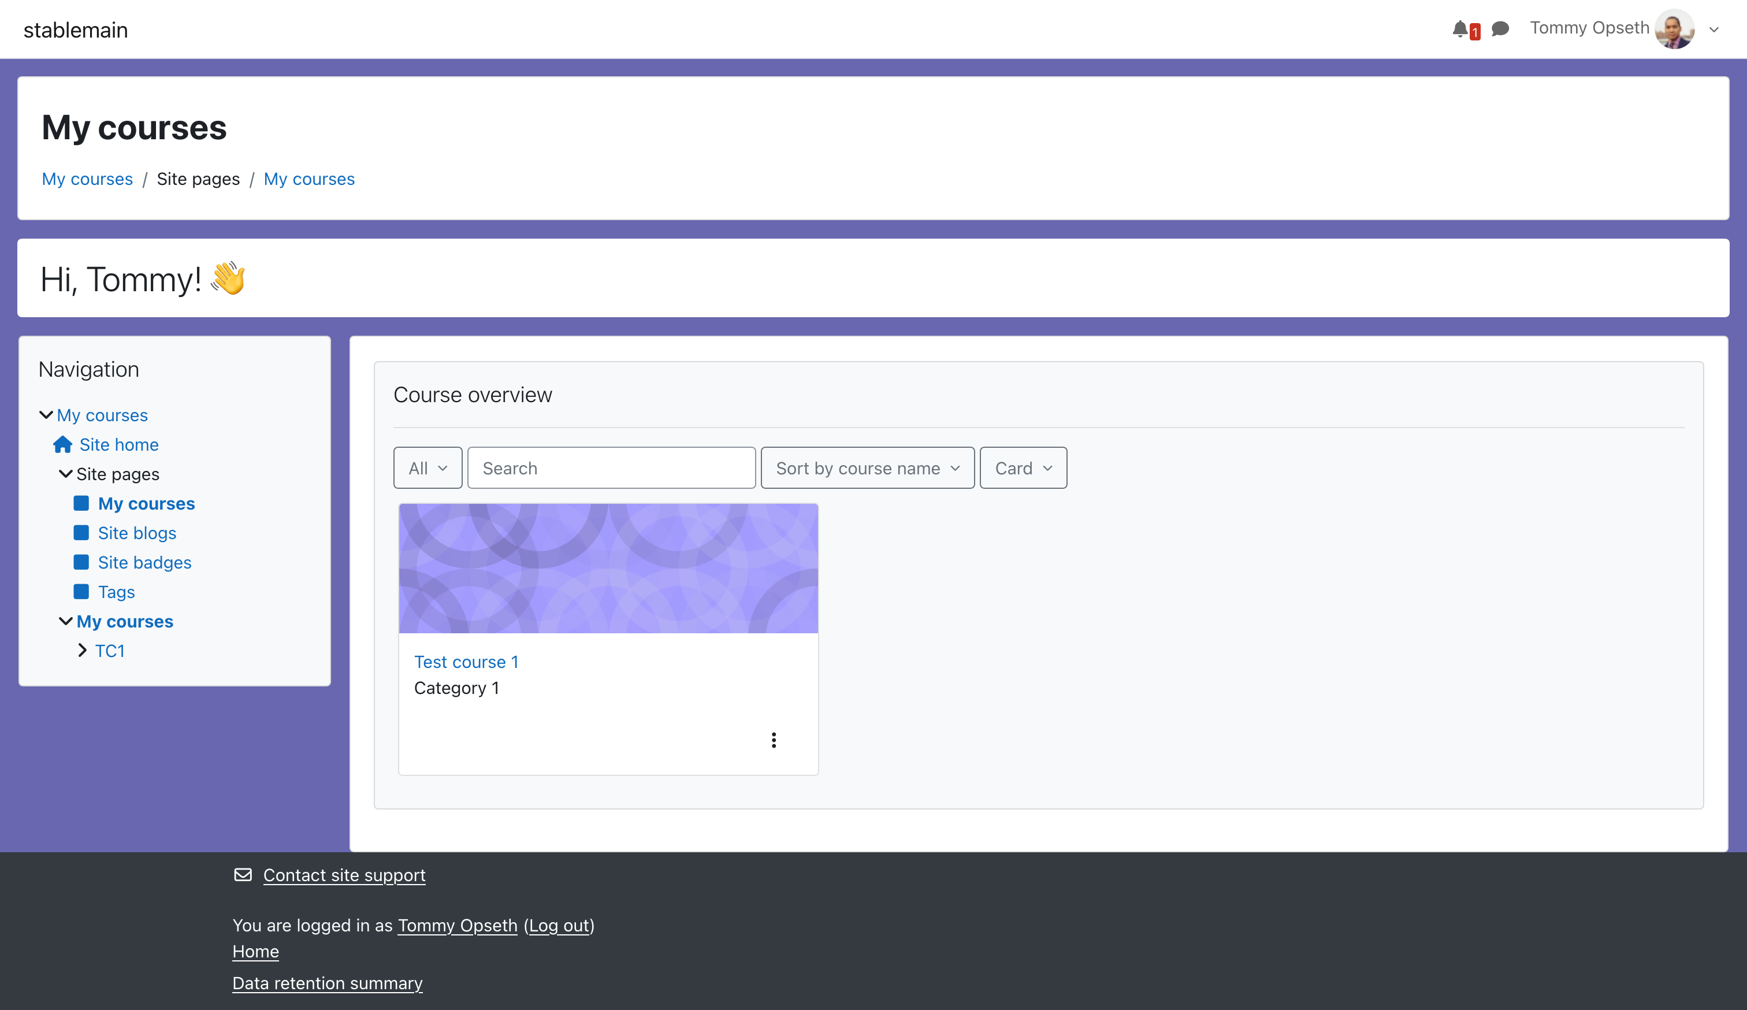The image size is (1747, 1010).
Task: Click the Site home house icon
Action: point(62,444)
